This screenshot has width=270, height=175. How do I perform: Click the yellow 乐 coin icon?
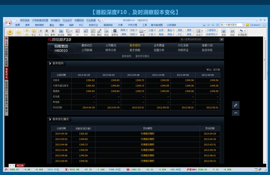pyautogui.click(x=10, y=32)
